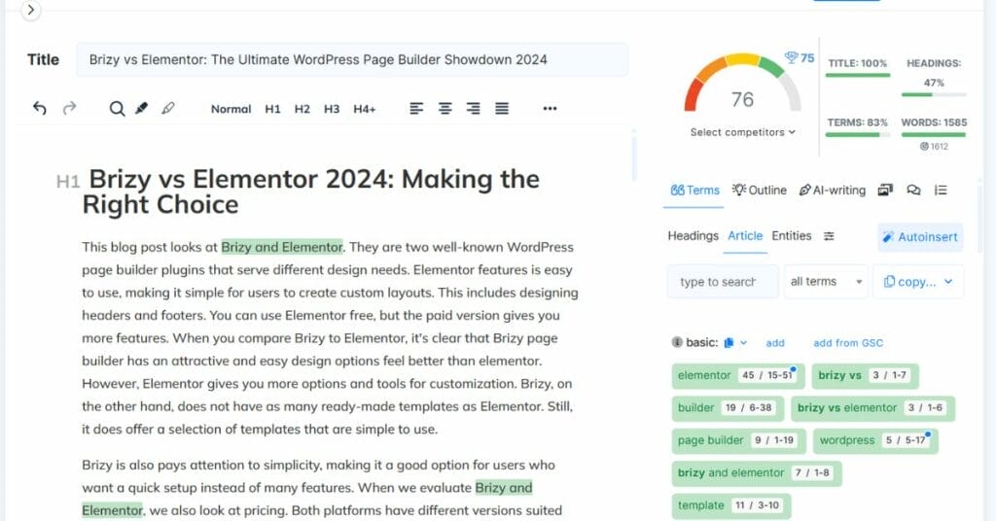Apply H2 heading style
Viewport: 996px width, 521px height.
302,109
